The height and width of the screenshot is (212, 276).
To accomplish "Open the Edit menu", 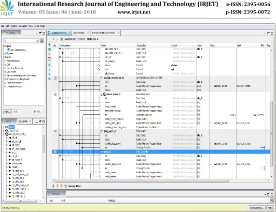I will (7, 26).
